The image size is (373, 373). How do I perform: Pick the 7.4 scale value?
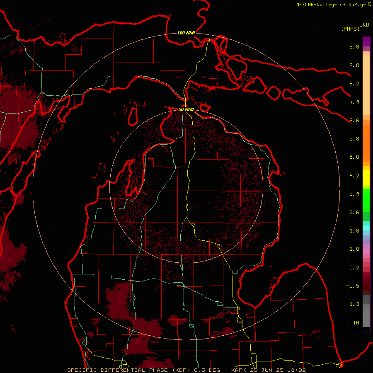354,102
